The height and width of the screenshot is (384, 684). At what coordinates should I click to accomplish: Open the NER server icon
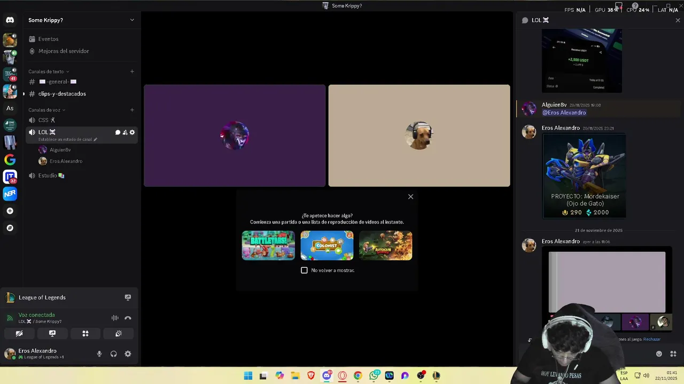pos(10,194)
